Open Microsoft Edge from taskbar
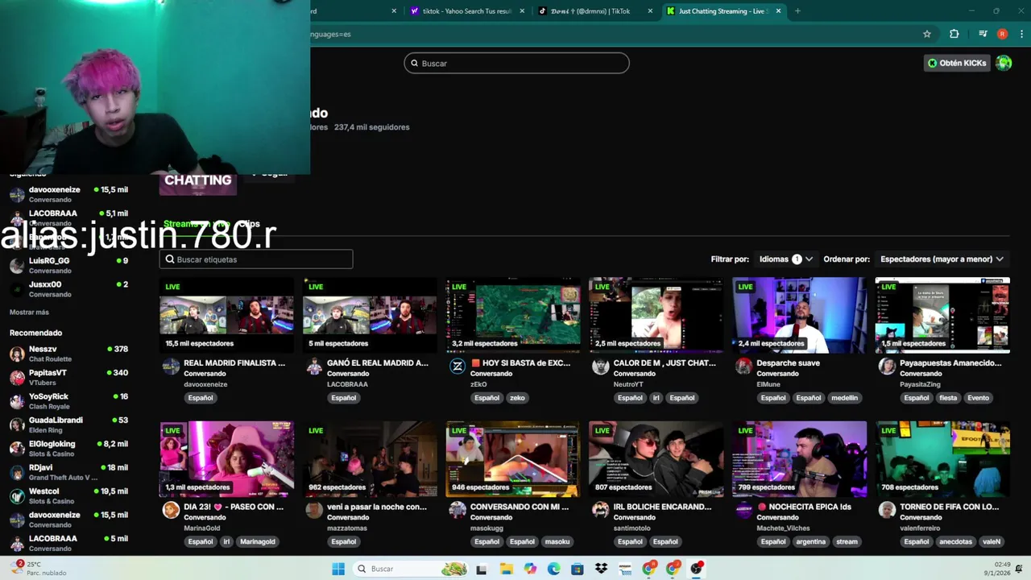This screenshot has height=580, width=1031. coord(553,569)
